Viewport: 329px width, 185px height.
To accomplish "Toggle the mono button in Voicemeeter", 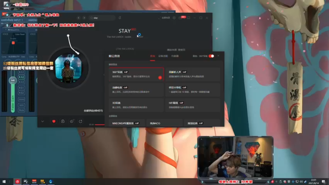I will pyautogui.click(x=21, y=99).
